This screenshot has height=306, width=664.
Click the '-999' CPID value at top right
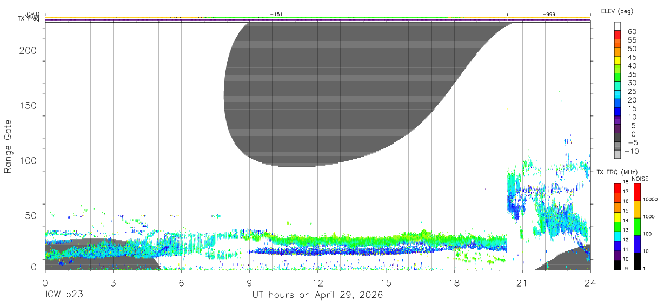(549, 15)
